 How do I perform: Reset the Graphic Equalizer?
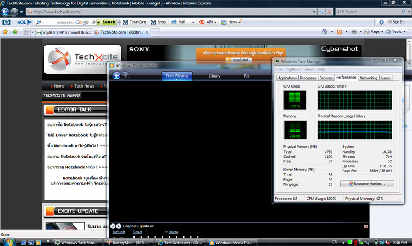click(137, 232)
